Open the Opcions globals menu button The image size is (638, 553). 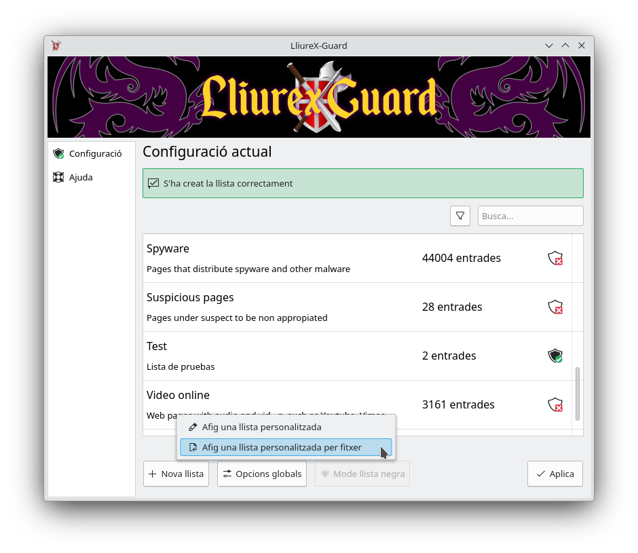pyautogui.click(x=262, y=474)
